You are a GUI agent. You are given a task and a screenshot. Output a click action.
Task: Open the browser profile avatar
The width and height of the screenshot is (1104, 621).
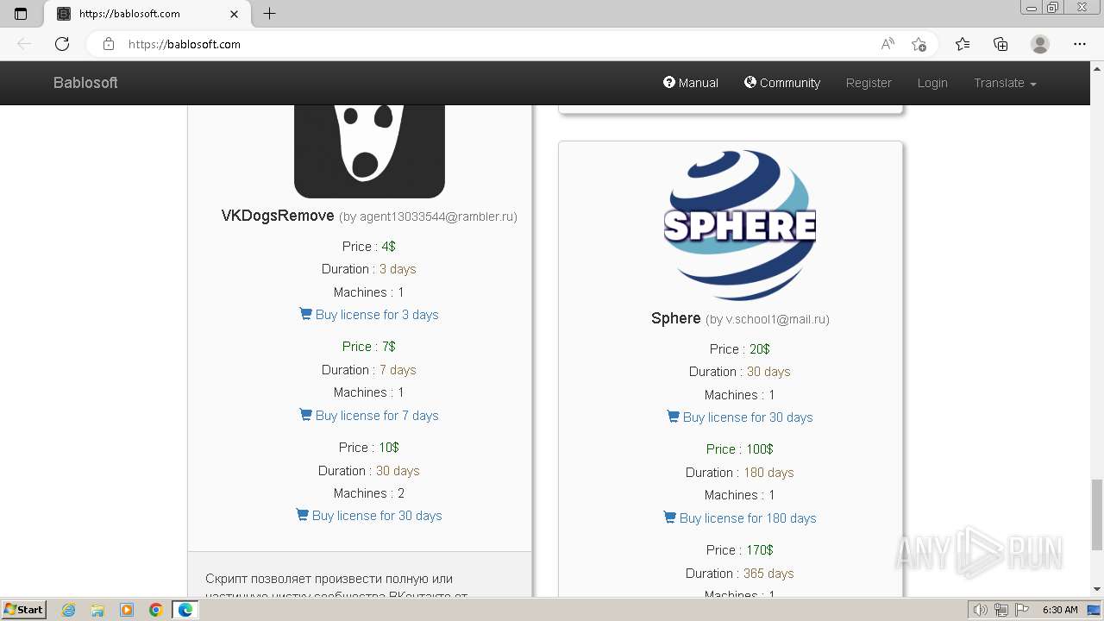[x=1040, y=44]
